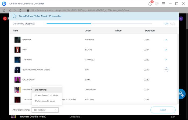Click the checkmark for The Falls
The width and height of the screenshot is (188, 120).
tap(166, 59)
